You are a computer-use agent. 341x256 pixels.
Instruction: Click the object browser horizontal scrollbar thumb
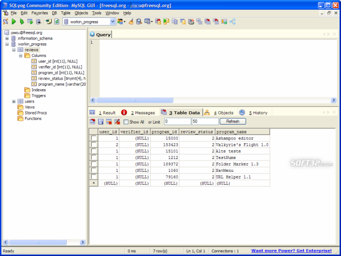pyautogui.click(x=37, y=242)
